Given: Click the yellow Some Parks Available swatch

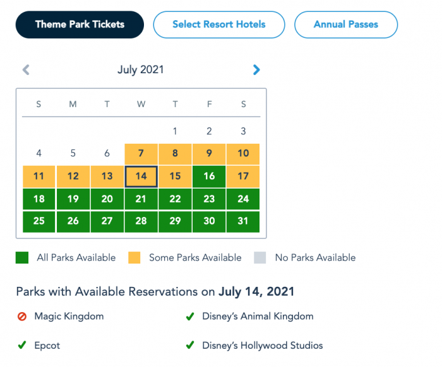Looking at the screenshot, I should coord(134,257).
